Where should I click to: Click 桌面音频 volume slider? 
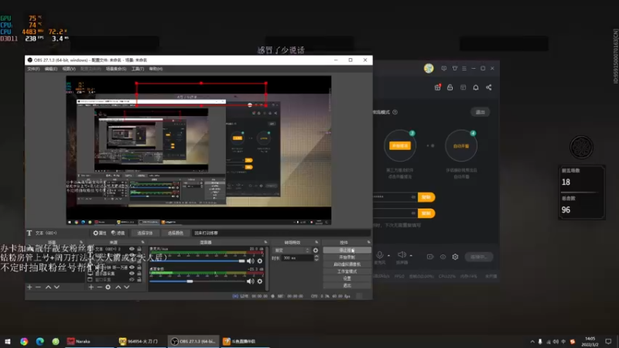pyautogui.click(x=197, y=281)
